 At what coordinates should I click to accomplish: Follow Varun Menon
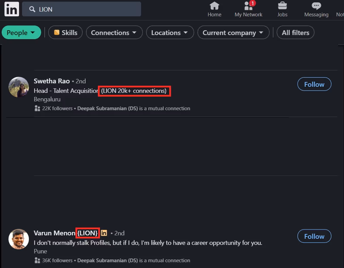coord(314,236)
